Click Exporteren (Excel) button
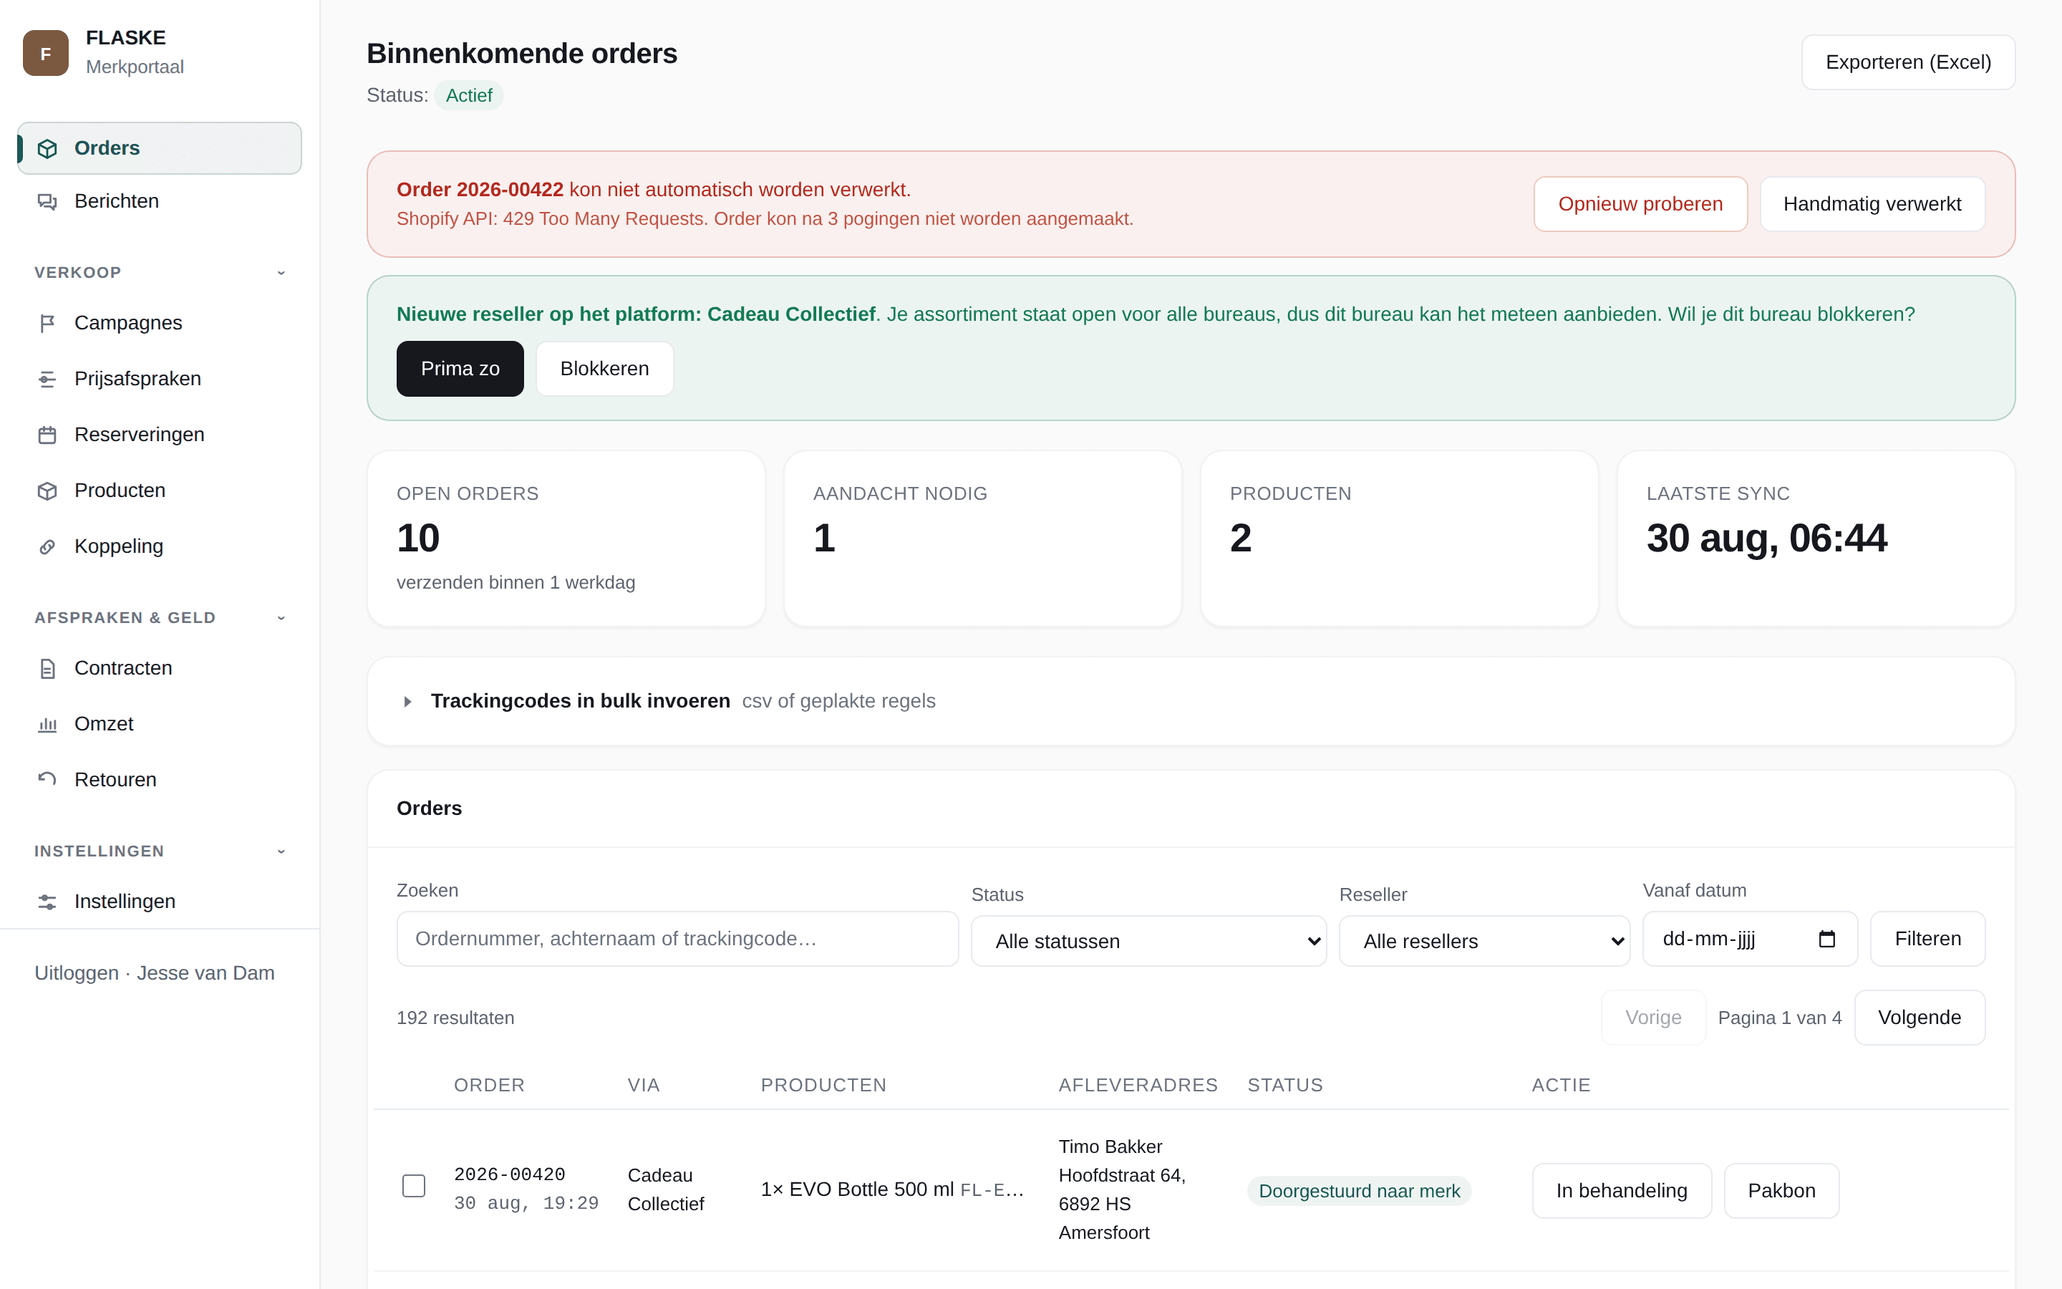Screen dimensions: 2062x1289 point(1908,62)
